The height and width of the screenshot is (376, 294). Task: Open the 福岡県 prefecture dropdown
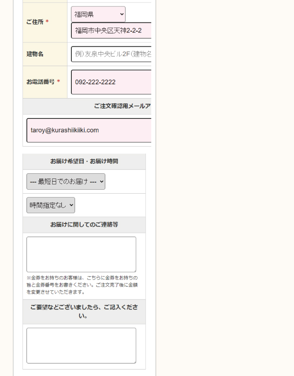click(x=98, y=14)
